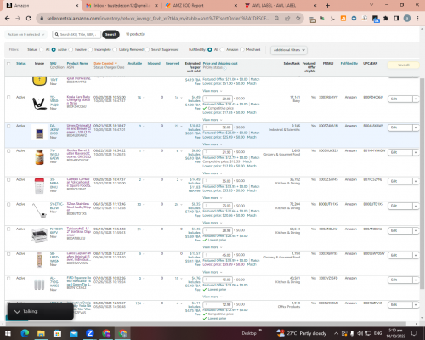Screen dimensions: 425x340
Task: Toggle the Chrome side panel icon
Action: tap(396, 19)
